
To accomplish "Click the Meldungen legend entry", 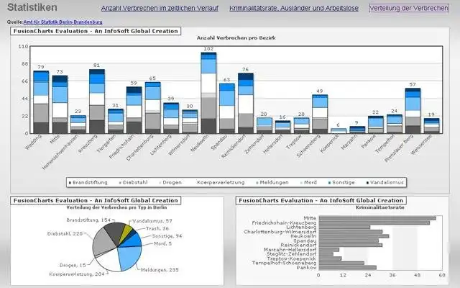I will (272, 182).
